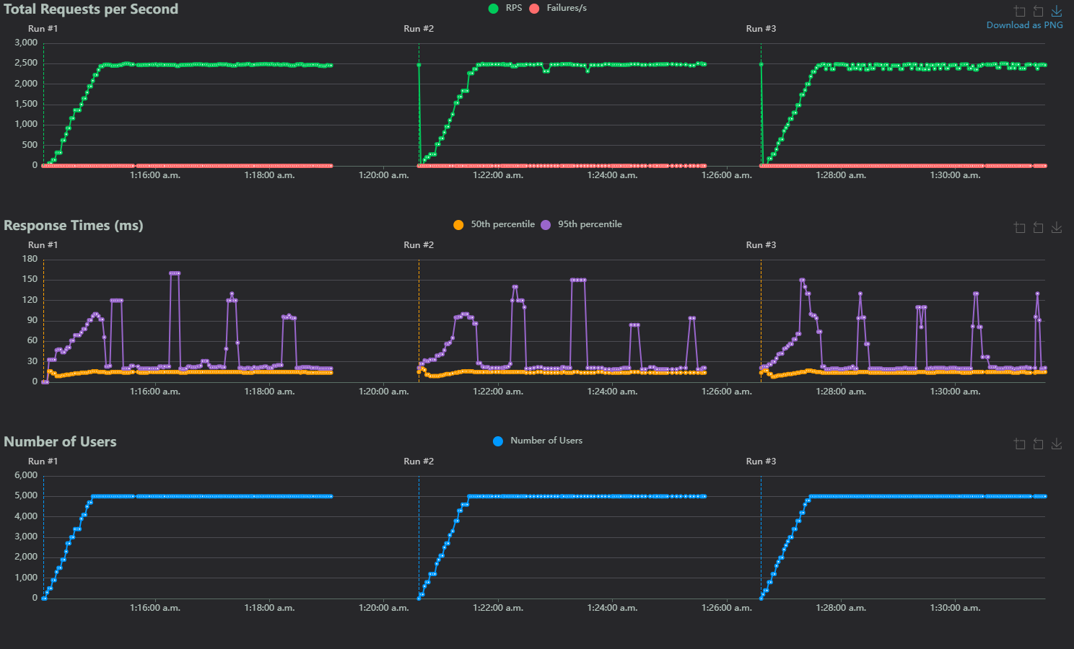This screenshot has width=1074, height=649.
Task: Select Run #2 label in Total Requests chart
Action: point(419,29)
